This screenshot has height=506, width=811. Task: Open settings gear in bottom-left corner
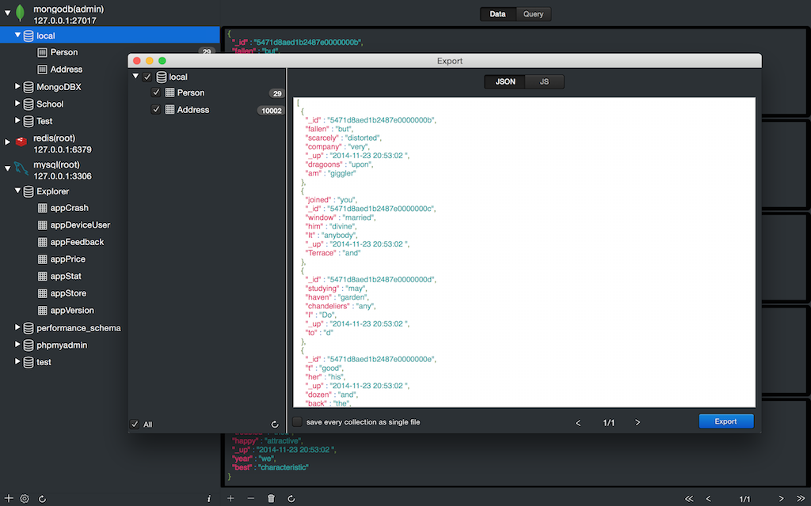coord(25,499)
